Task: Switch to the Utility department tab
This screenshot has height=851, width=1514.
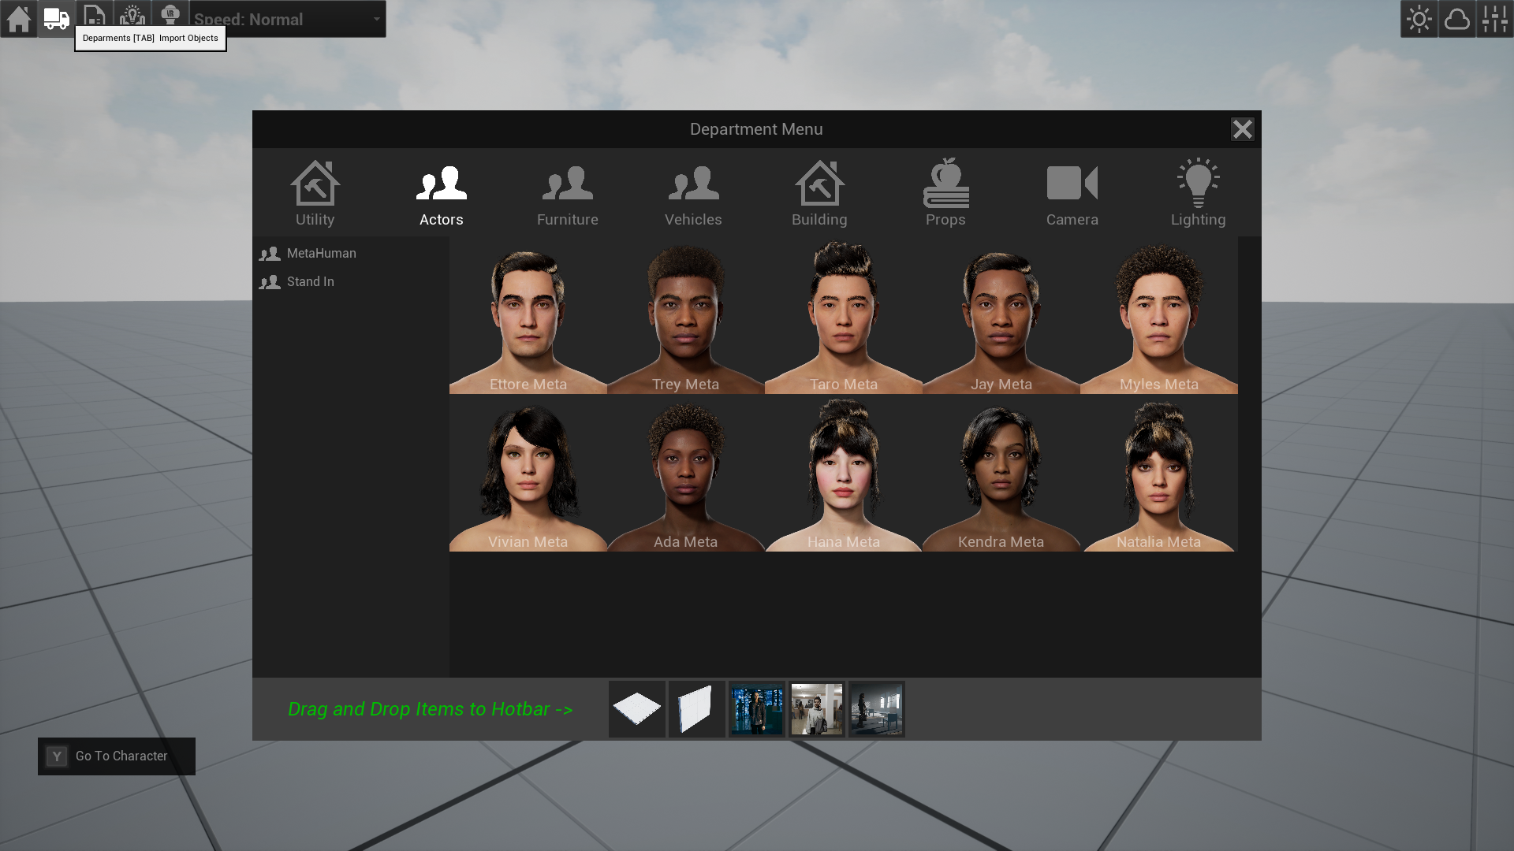Action: (x=315, y=193)
